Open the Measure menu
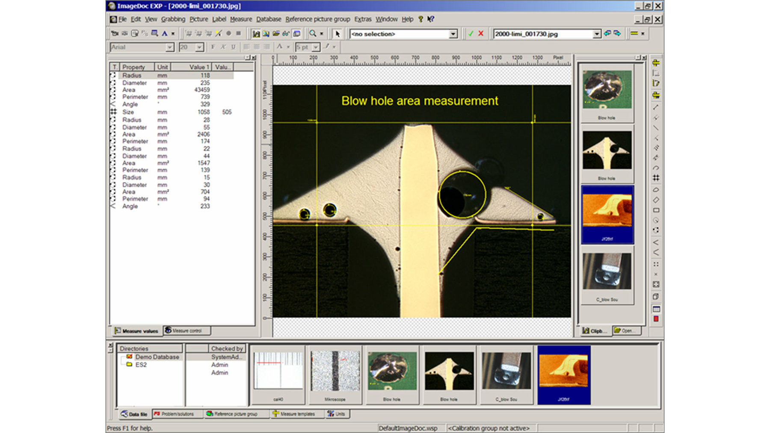 (241, 19)
